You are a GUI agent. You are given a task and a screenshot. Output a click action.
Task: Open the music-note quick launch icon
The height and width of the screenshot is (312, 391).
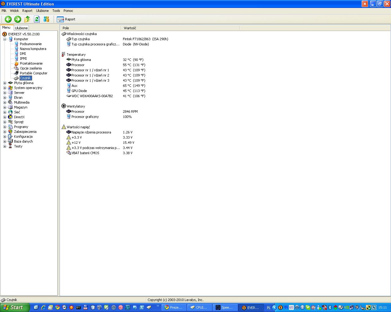(114, 307)
